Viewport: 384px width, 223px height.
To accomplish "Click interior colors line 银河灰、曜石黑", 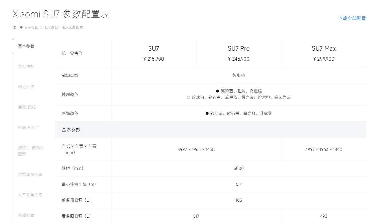I will pos(239,113).
